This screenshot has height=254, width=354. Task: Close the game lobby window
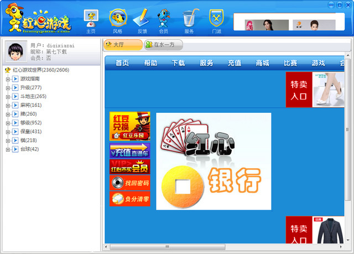point(348,5)
